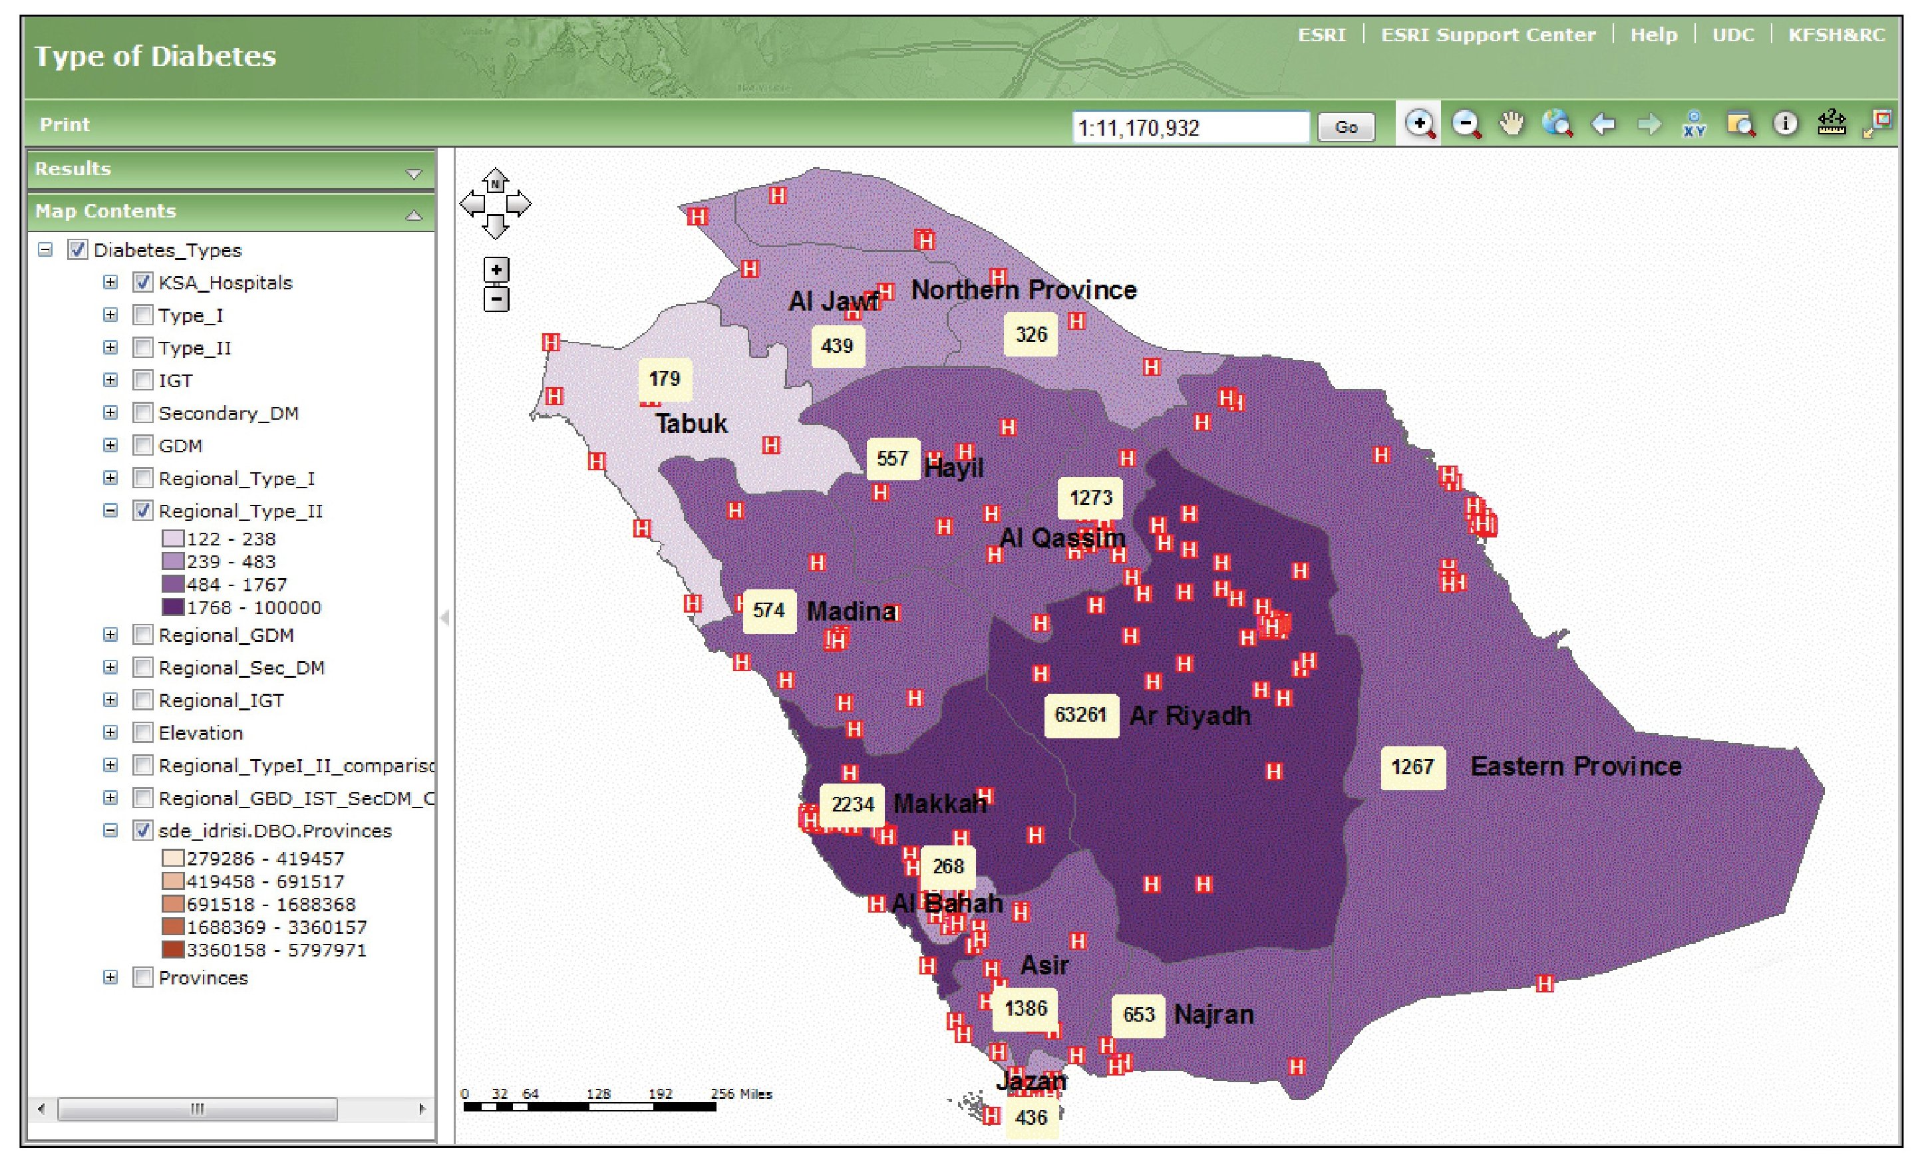Enable the Type_II layer checkbox
Viewport: 1924px width, 1168px height.
click(x=143, y=347)
